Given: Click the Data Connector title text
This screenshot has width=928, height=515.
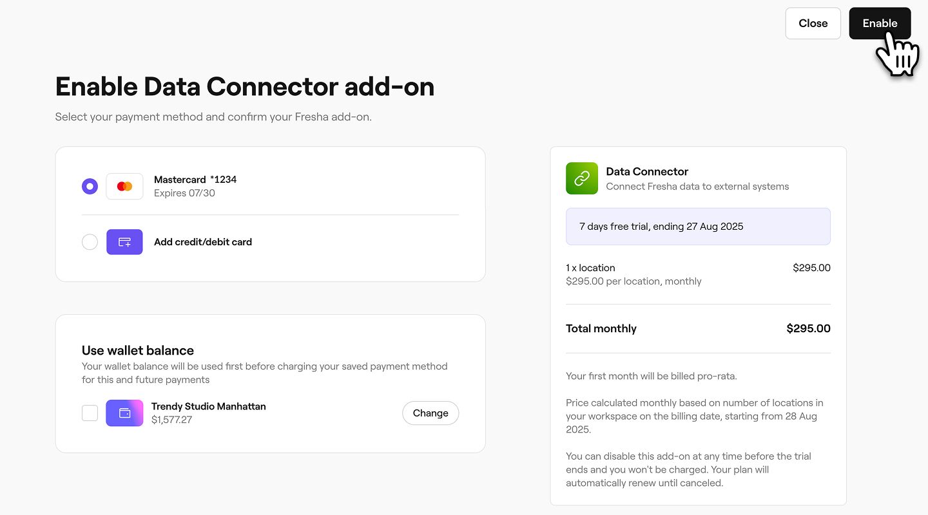Looking at the screenshot, I should tap(647, 171).
